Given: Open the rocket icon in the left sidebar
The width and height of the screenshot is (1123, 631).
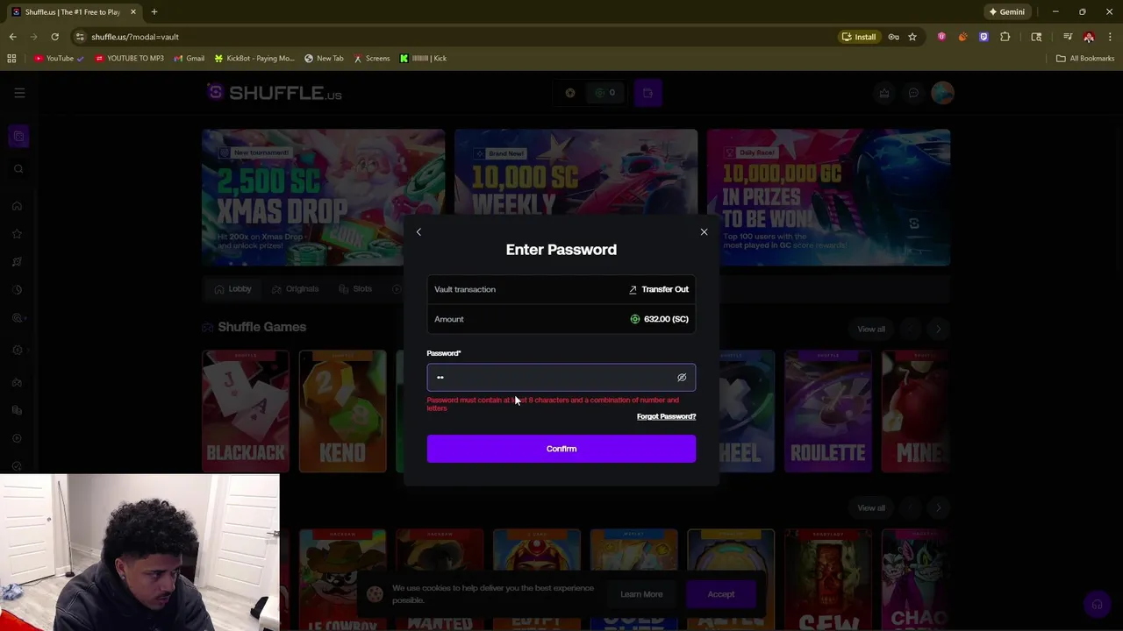Looking at the screenshot, I should click(x=17, y=262).
